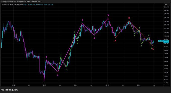Select the red corrective wave A label
Viewport: 171px width, 93px height.
tap(115, 41)
